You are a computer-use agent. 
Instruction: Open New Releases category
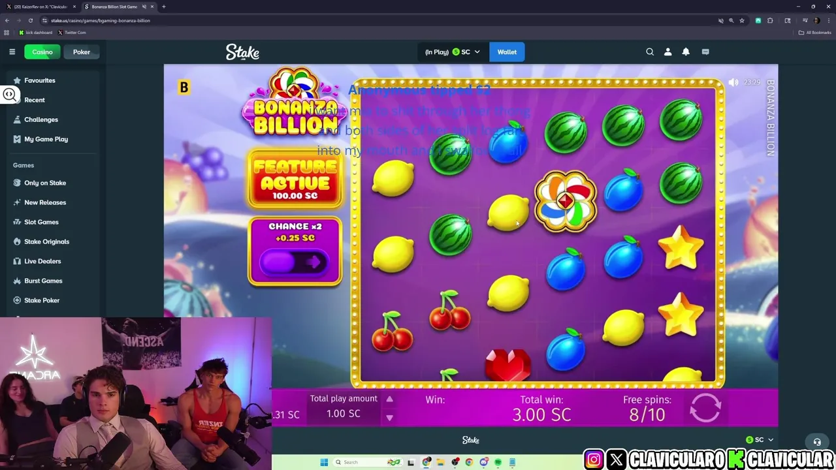45,202
